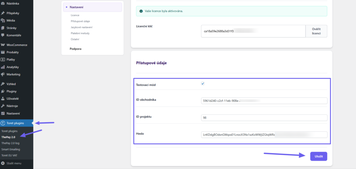
Task: Toggle the Testovací mód checkbox
Action: point(203,83)
